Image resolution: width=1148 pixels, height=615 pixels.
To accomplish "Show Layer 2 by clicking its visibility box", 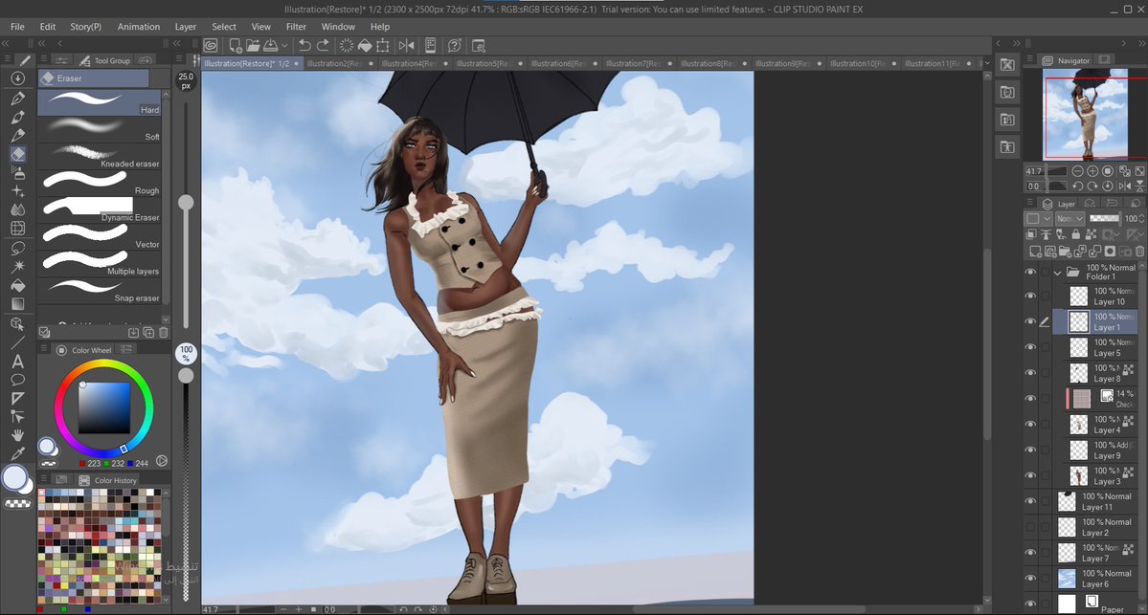I will tap(1030, 527).
